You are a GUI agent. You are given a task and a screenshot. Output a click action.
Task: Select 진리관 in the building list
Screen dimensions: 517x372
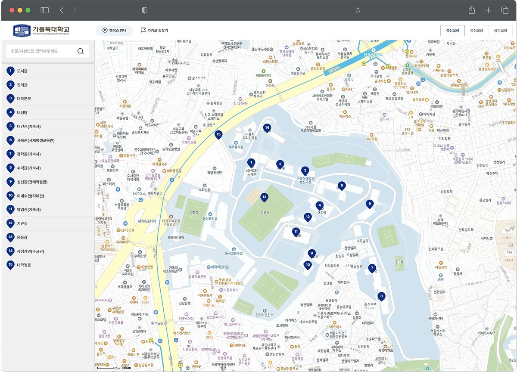pyautogui.click(x=47, y=85)
